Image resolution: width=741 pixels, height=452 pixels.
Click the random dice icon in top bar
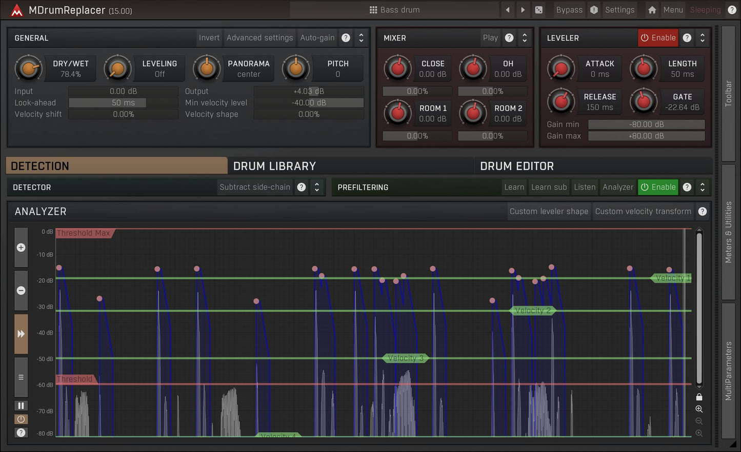(x=538, y=10)
